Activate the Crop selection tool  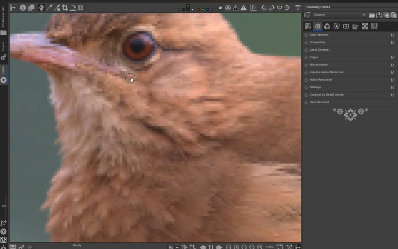click(x=65, y=7)
